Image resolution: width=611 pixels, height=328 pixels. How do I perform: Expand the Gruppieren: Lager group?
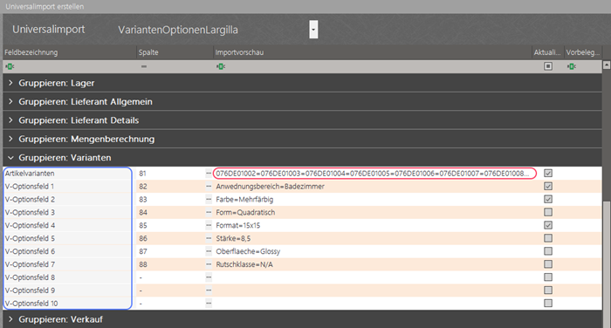[x=10, y=83]
